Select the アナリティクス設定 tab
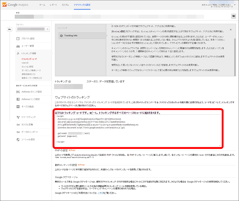This screenshot has height=201, width=239. click(82, 5)
